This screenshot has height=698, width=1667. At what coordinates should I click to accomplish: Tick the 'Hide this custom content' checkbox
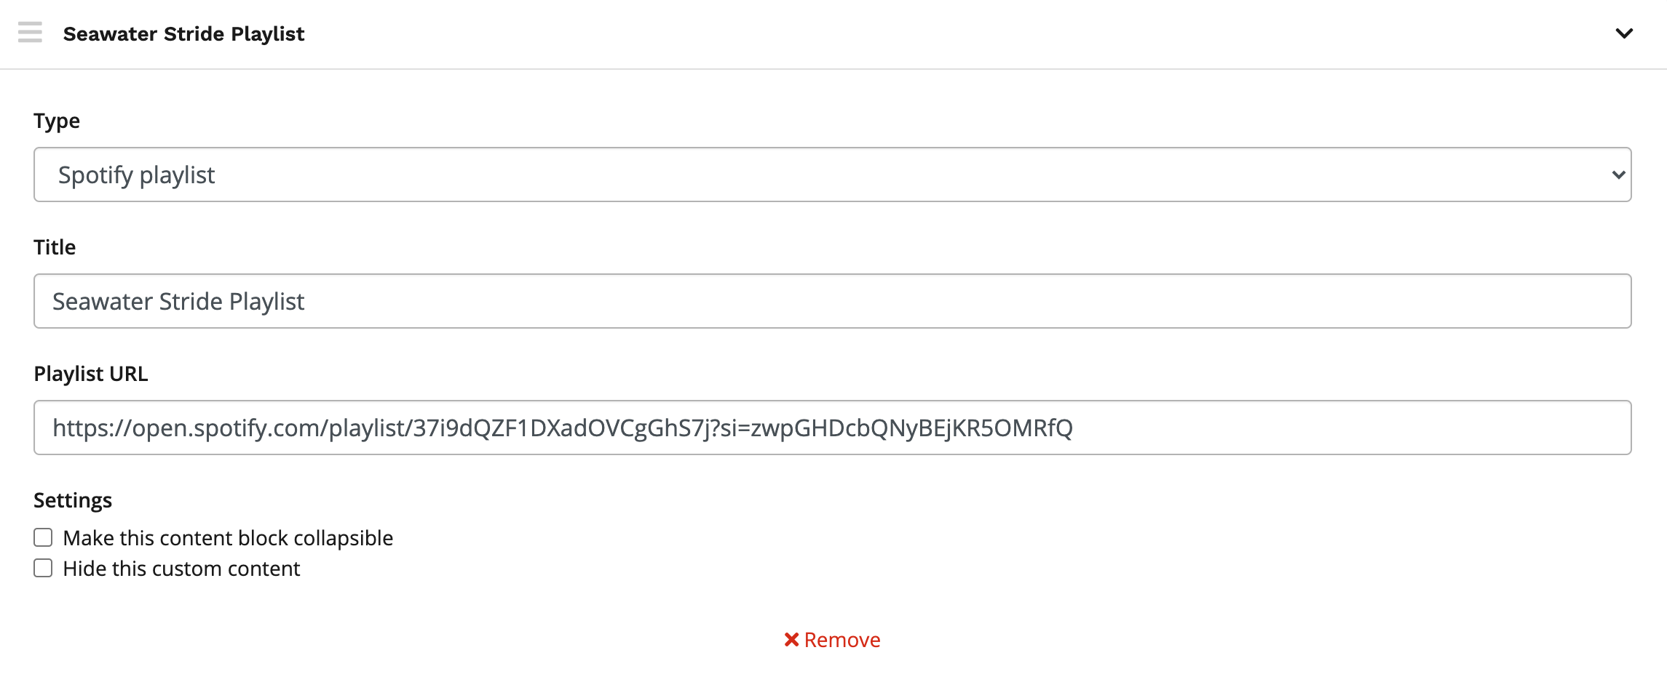click(x=43, y=568)
